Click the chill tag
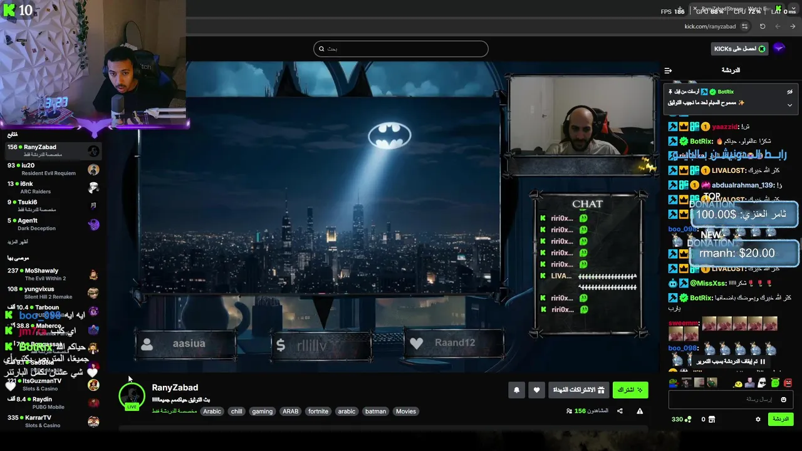802x451 pixels. (x=236, y=412)
